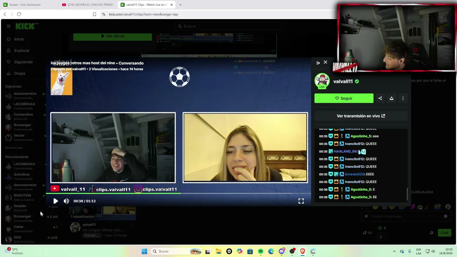Open Microsoft Edge from the taskbar
This screenshot has height=257, width=457.
point(271,251)
